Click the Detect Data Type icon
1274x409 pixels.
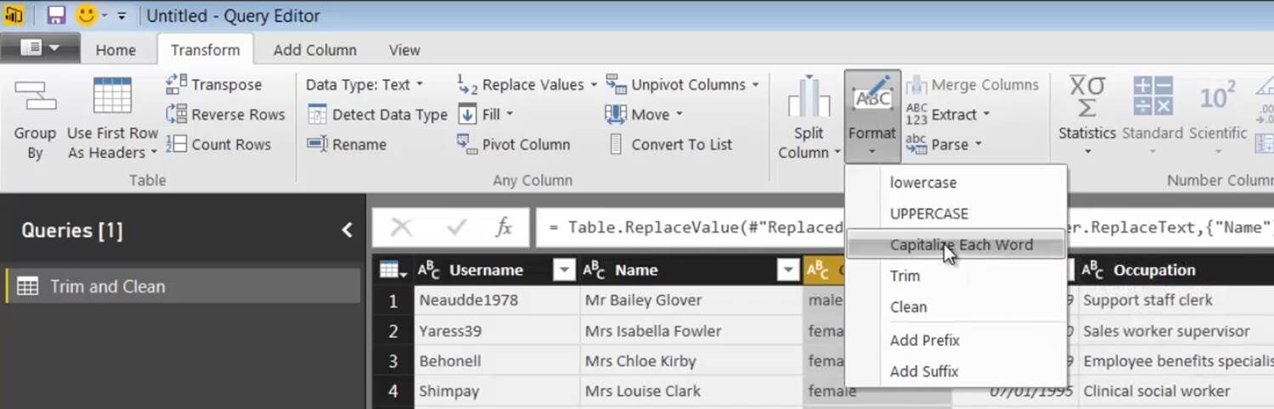pyautogui.click(x=318, y=115)
